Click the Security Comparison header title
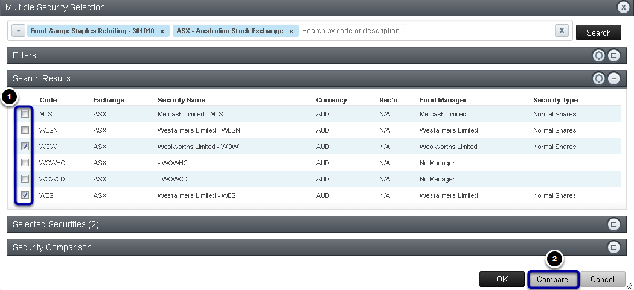The width and height of the screenshot is (634, 290). coord(52,247)
